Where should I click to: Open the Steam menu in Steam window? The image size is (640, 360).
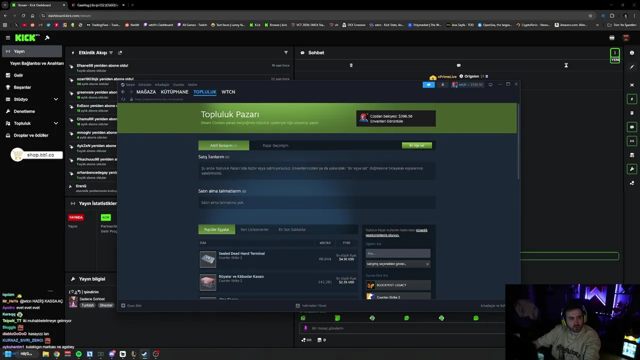128,84
